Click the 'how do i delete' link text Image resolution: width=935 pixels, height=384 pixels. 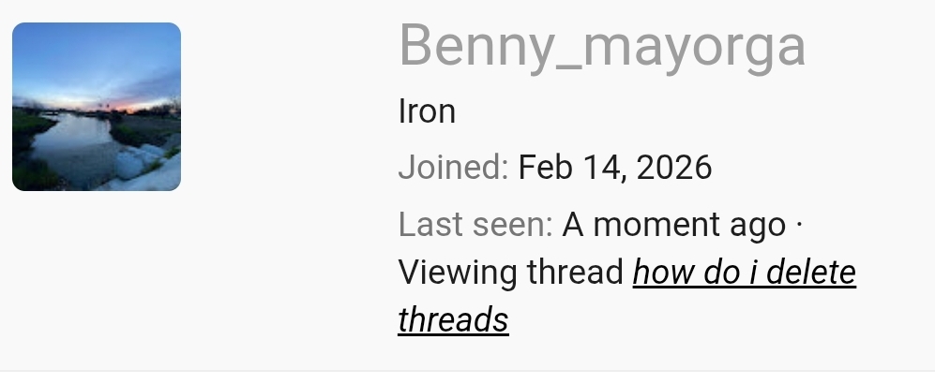coord(745,272)
